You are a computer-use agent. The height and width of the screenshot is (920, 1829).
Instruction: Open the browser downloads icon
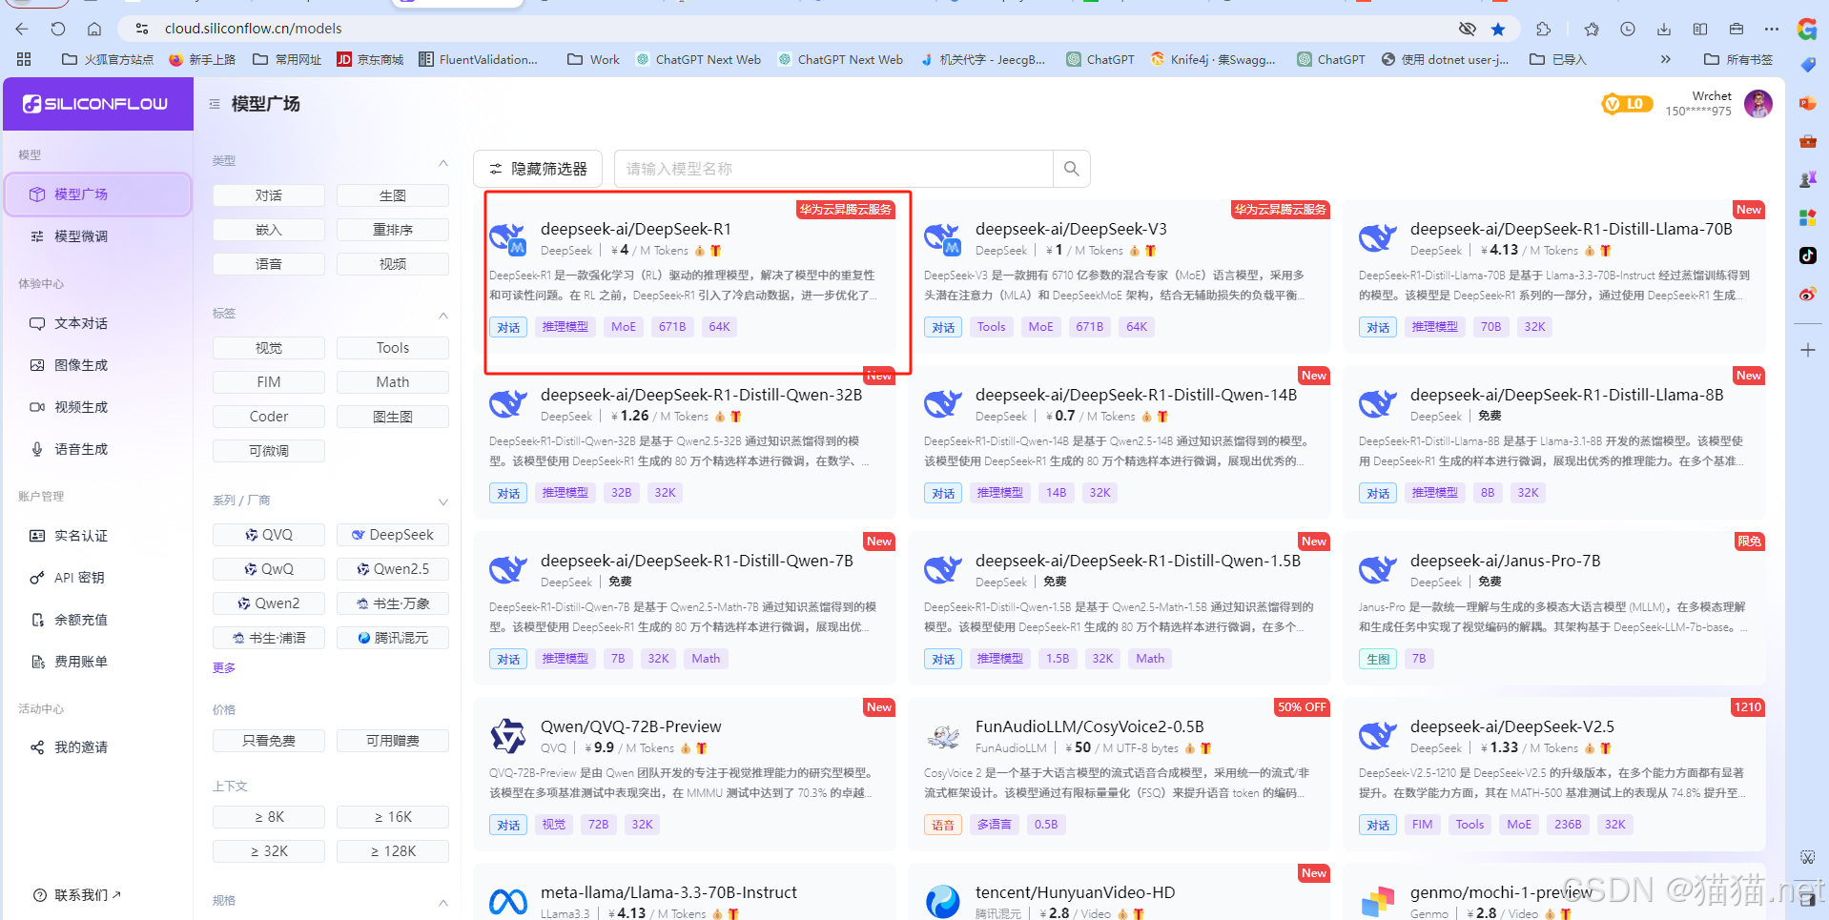1664,29
